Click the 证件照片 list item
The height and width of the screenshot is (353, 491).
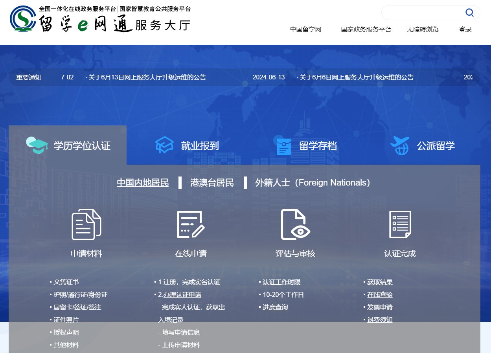coord(66,320)
